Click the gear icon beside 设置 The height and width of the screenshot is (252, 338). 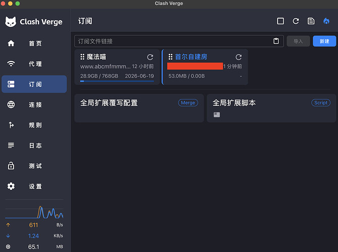(x=11, y=186)
